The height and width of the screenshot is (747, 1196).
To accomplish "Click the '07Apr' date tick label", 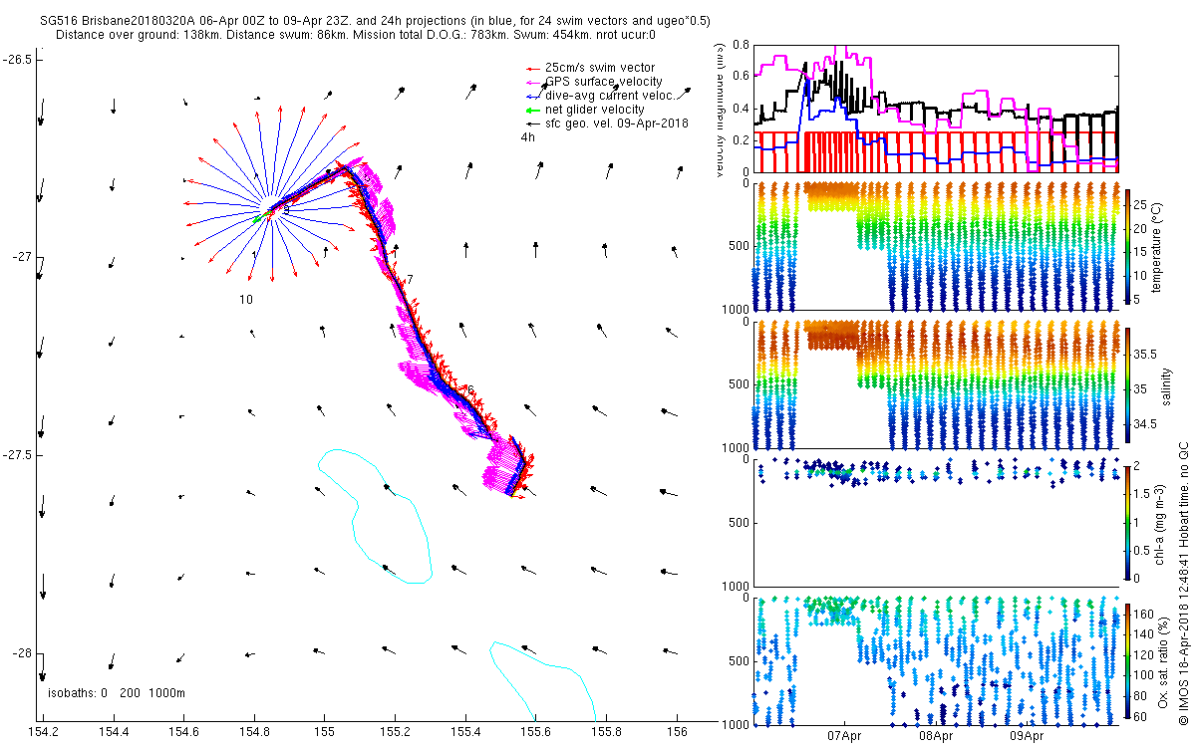I will (845, 737).
